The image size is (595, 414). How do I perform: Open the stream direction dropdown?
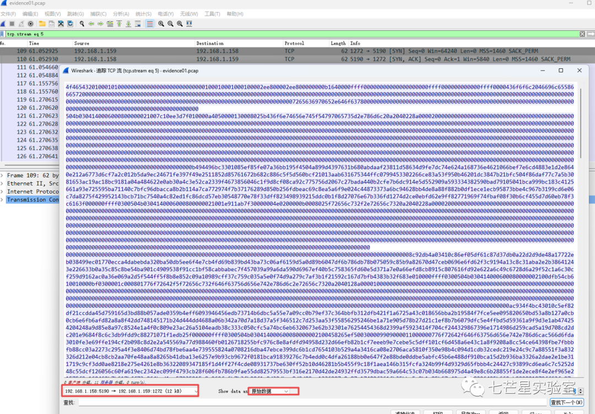pyautogui.click(x=130, y=391)
